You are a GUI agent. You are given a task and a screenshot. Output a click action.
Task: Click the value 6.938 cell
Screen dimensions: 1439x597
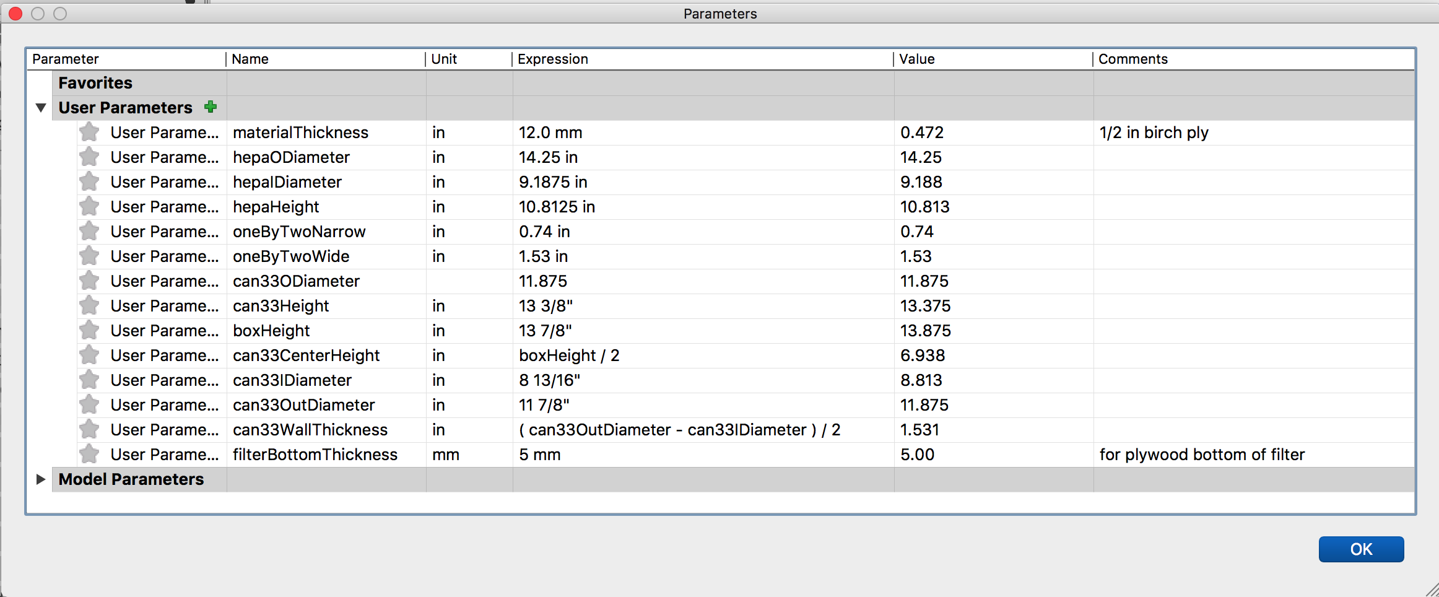pyautogui.click(x=994, y=355)
